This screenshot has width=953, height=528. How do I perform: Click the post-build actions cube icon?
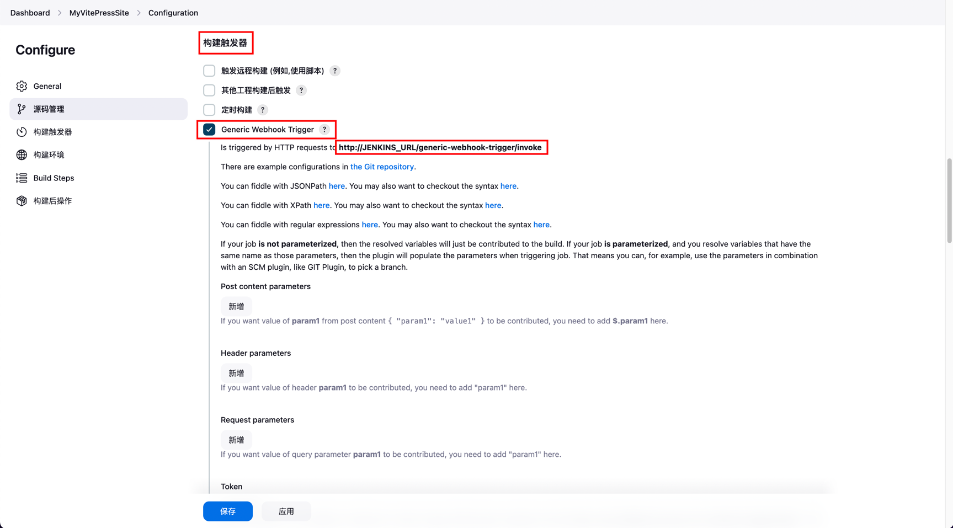tap(22, 201)
